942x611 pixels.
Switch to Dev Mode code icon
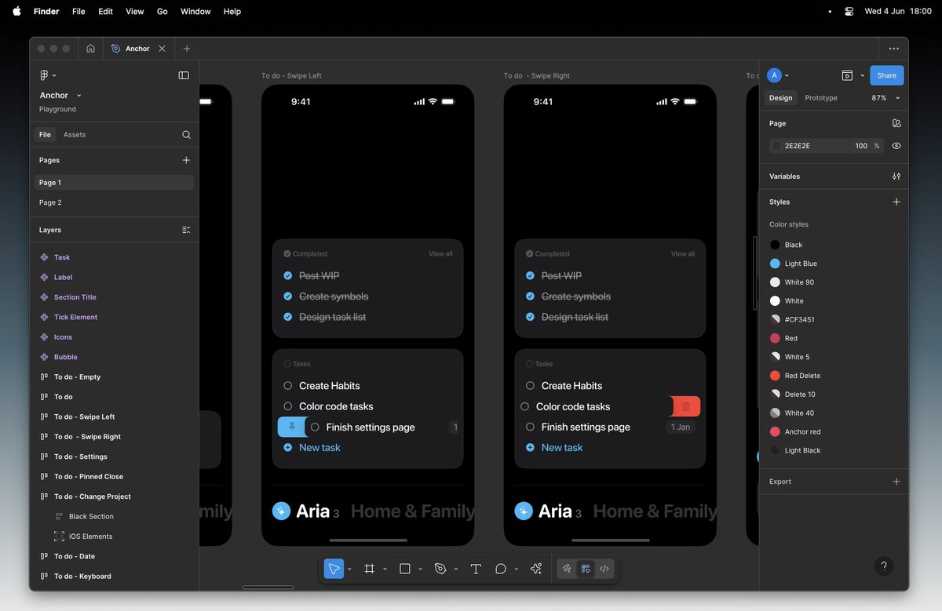coord(604,569)
